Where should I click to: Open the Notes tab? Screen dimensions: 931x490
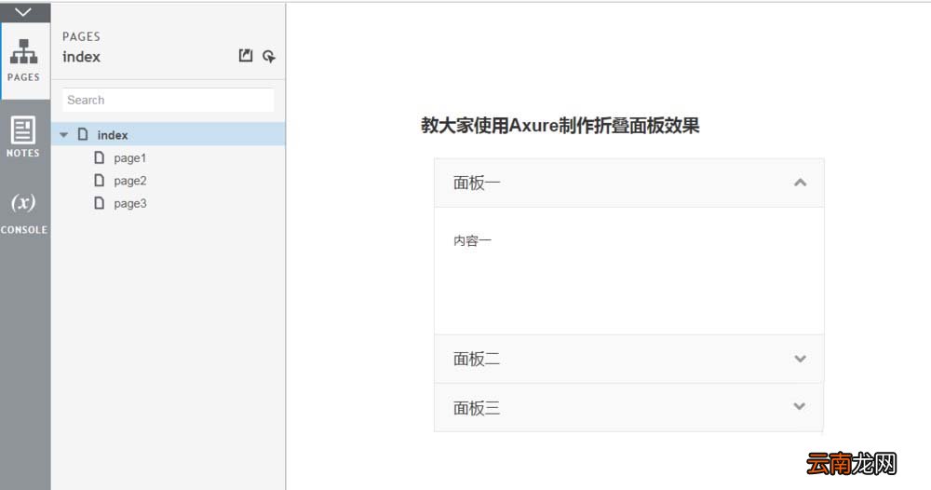24,137
